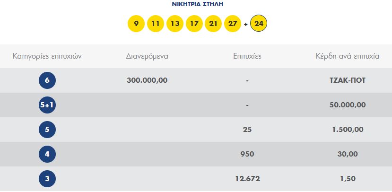Screen dimensions: 392x192
Task: Select the 12.672 winners count cell
Action: click(247, 179)
